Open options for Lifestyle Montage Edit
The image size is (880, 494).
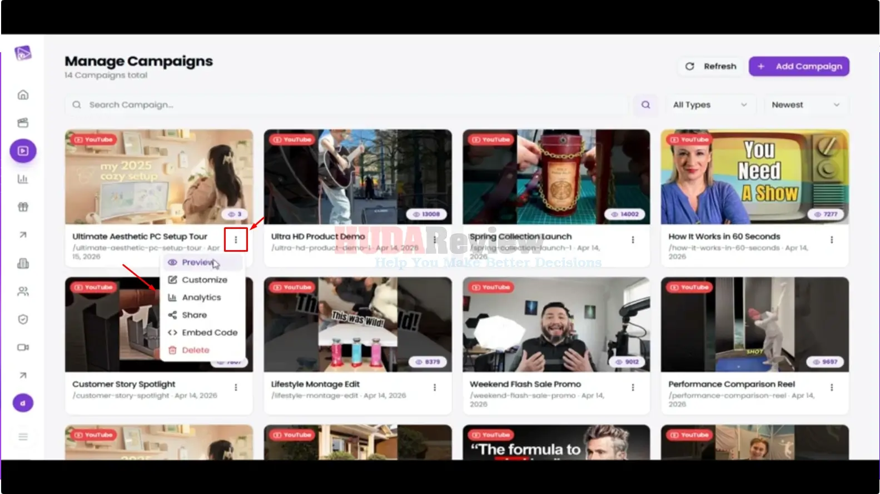pyautogui.click(x=435, y=387)
